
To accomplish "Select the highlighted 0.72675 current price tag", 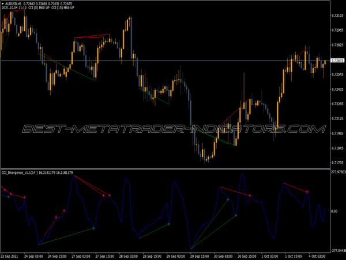I will (337, 60).
